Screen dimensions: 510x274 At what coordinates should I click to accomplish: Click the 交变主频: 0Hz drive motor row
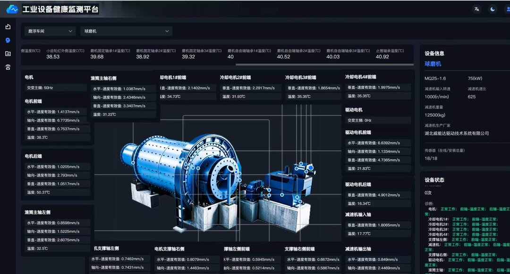coord(378,121)
